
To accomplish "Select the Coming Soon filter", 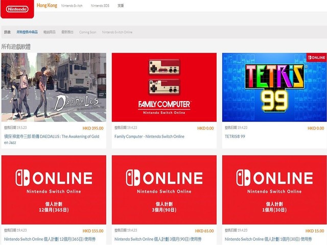I will (x=87, y=32).
